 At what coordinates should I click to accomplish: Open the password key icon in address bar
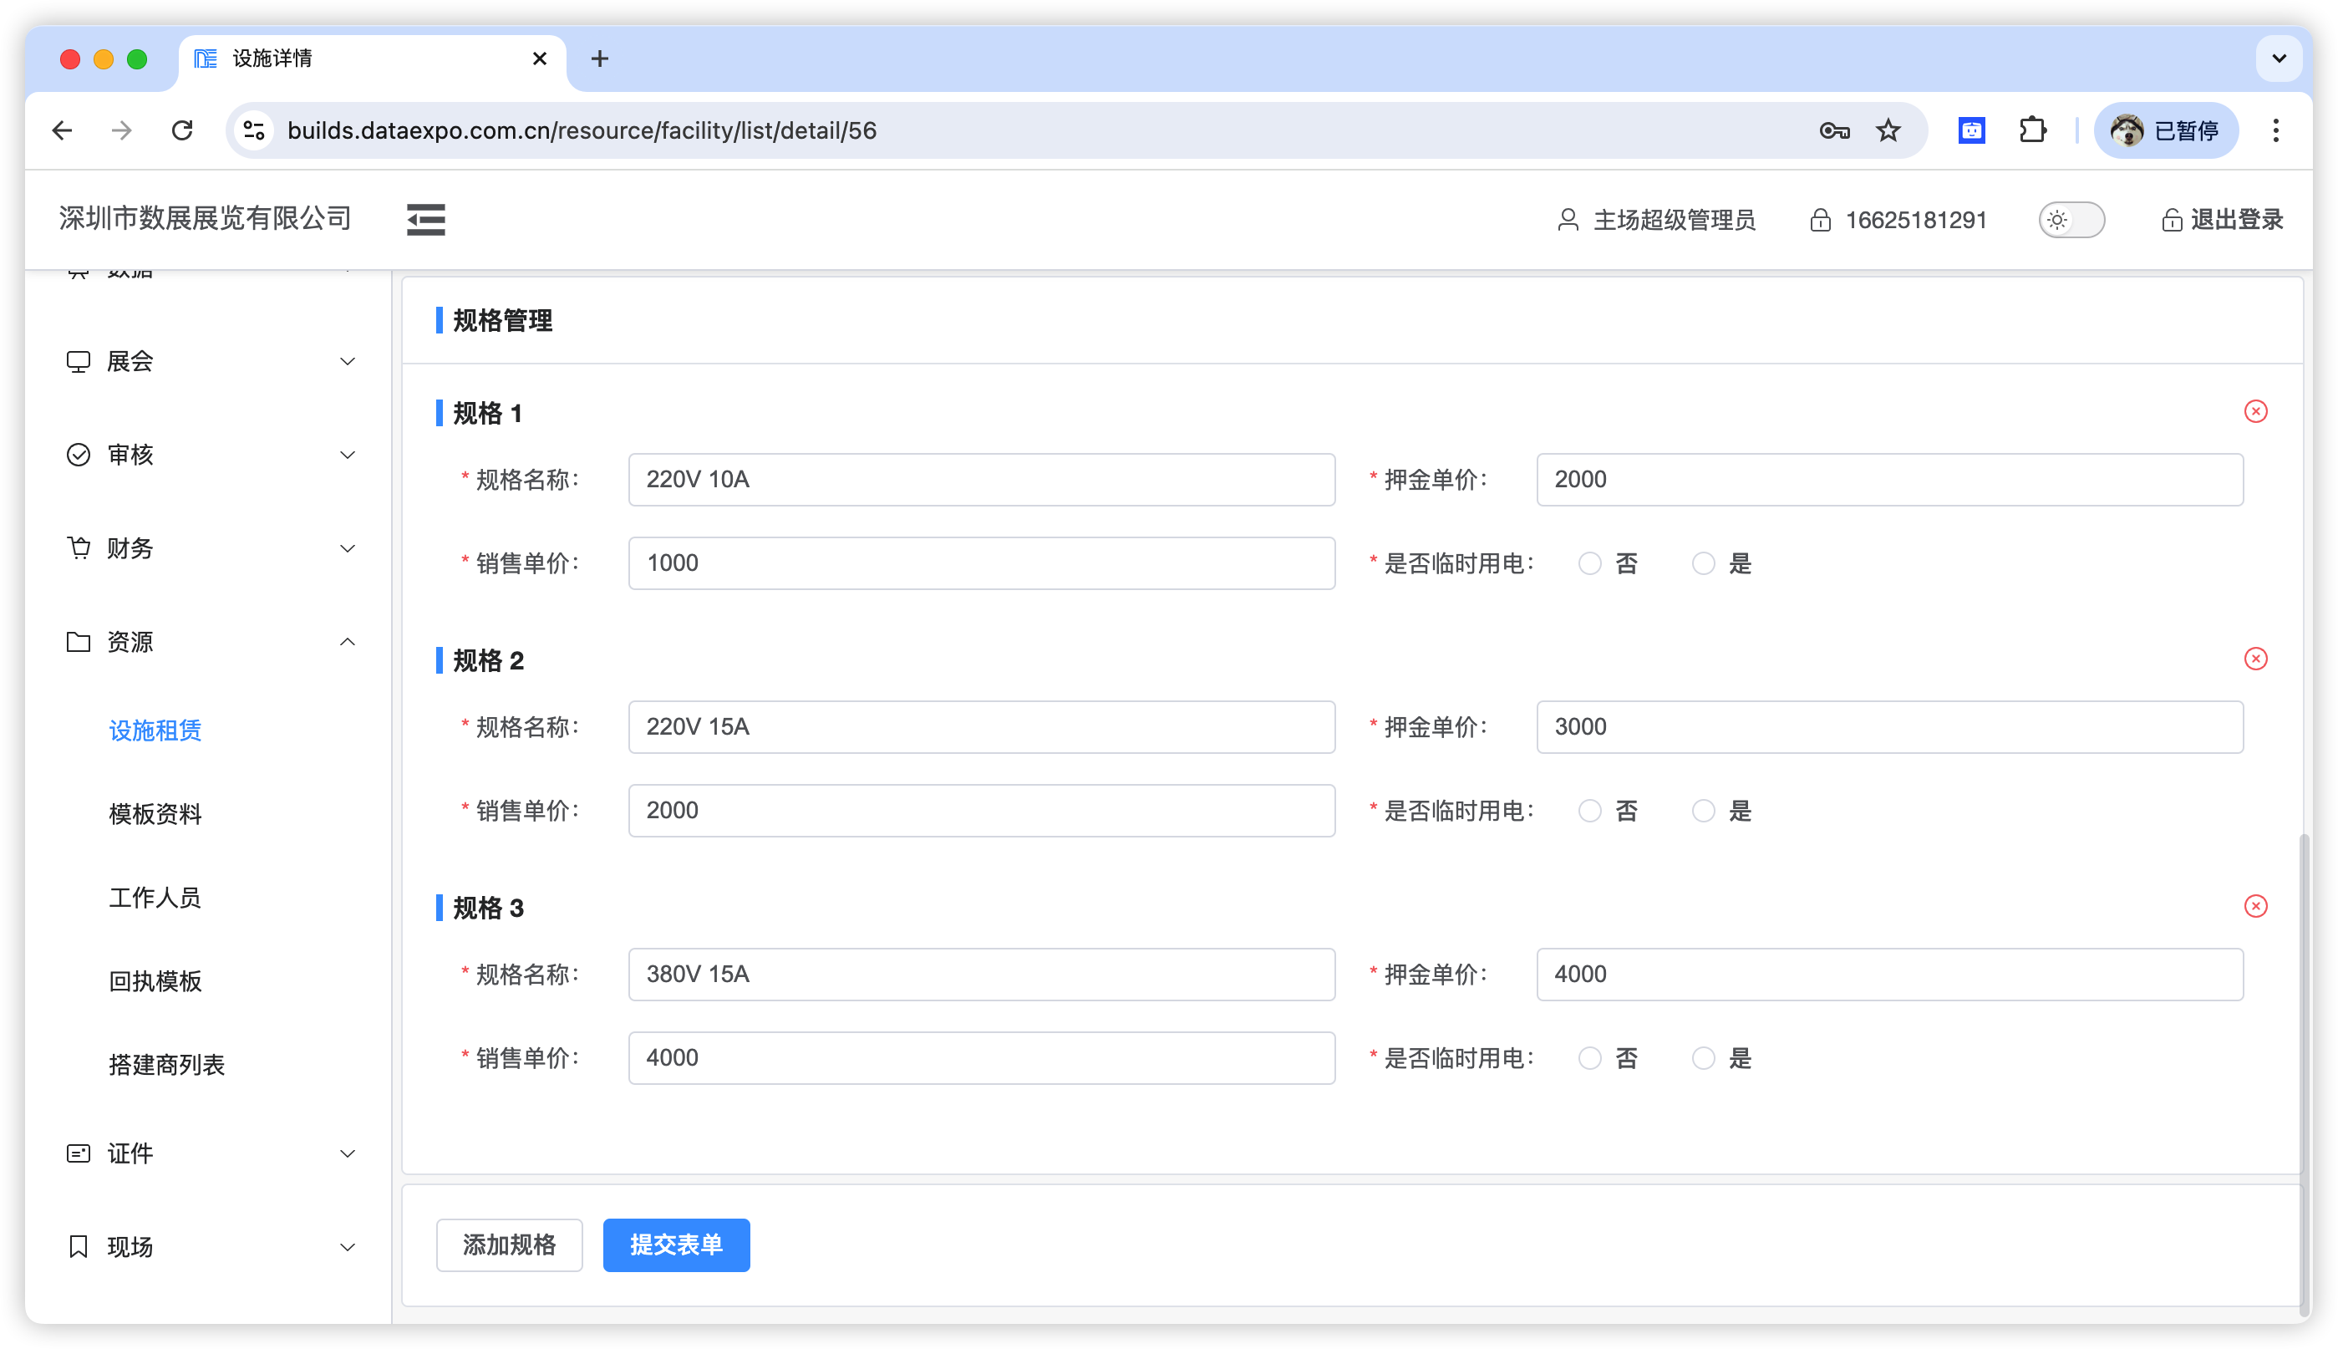click(x=1834, y=130)
